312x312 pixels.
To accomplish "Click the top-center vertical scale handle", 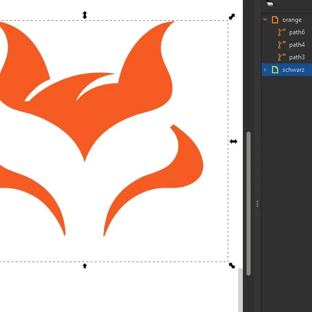I will tap(85, 15).
